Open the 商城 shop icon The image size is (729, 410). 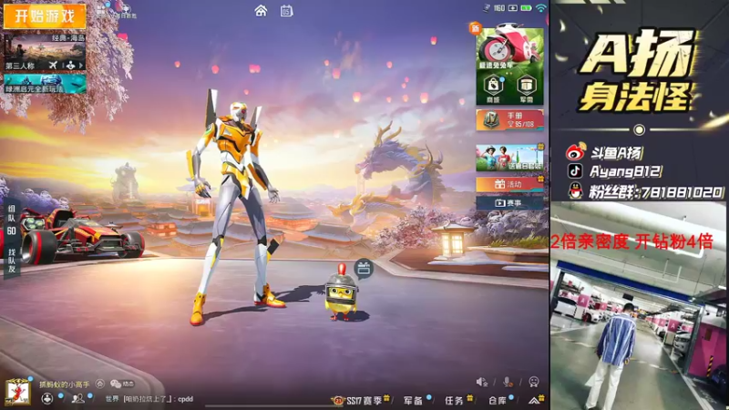point(493,88)
